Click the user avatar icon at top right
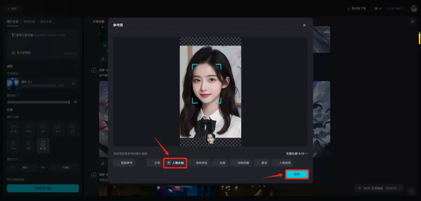This screenshot has width=421, height=201. 414,9
